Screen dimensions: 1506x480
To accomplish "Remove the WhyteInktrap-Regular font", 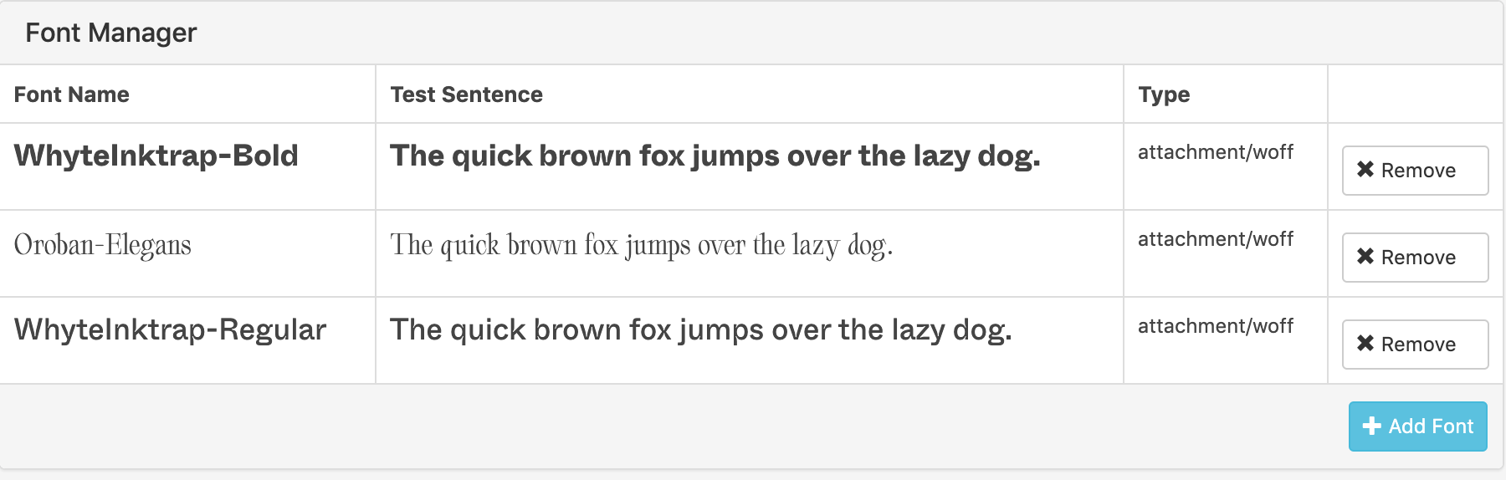I will point(1415,345).
